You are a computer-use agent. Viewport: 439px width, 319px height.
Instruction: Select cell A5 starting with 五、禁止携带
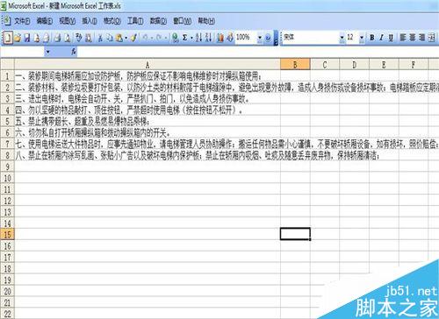click(148, 122)
